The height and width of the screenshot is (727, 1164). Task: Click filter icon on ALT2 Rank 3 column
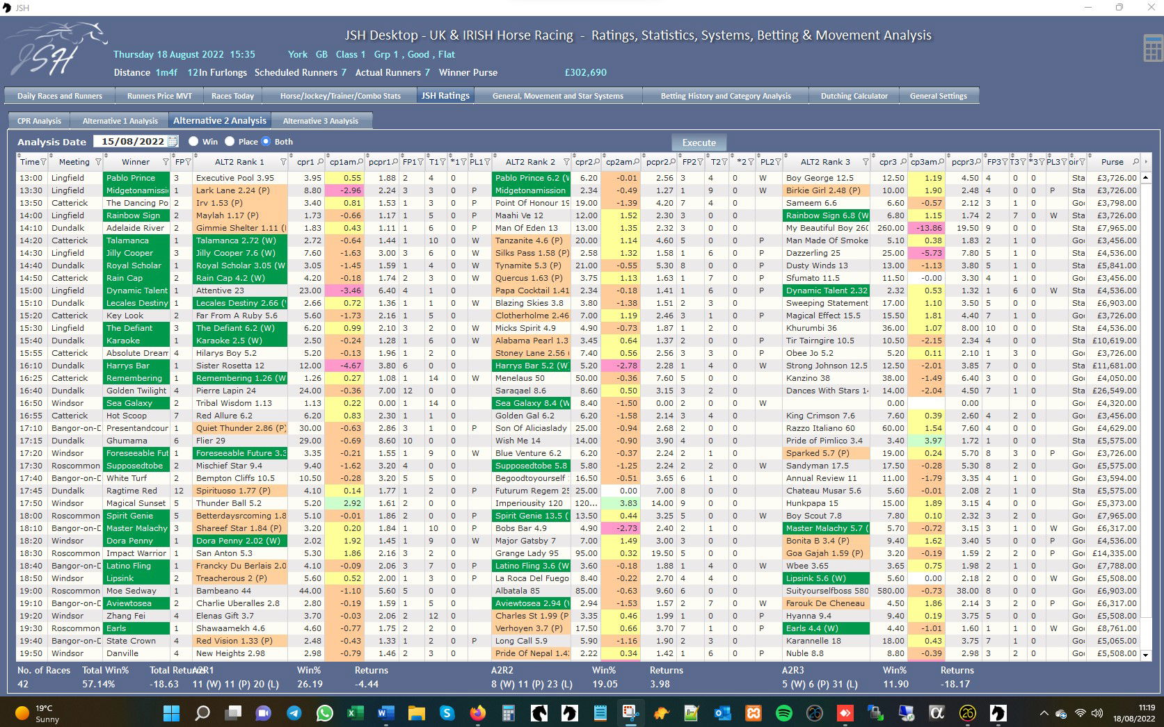866,162
